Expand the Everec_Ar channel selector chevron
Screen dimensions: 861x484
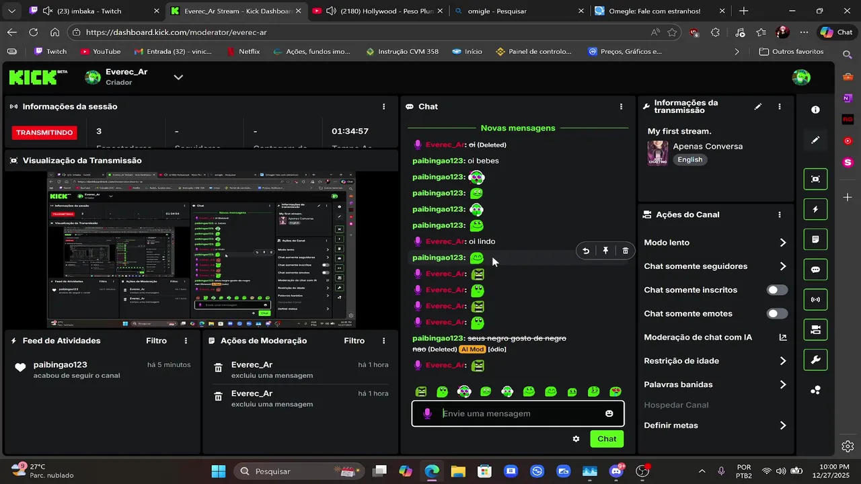[x=178, y=77]
